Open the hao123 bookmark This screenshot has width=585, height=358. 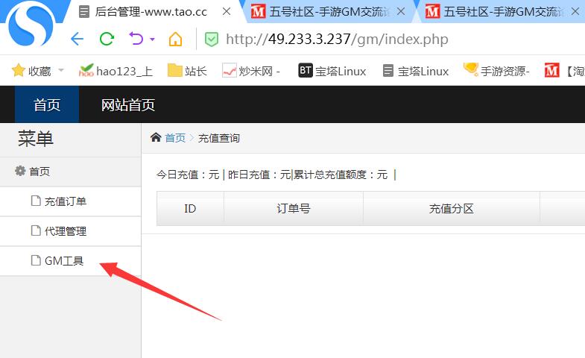[x=116, y=71]
